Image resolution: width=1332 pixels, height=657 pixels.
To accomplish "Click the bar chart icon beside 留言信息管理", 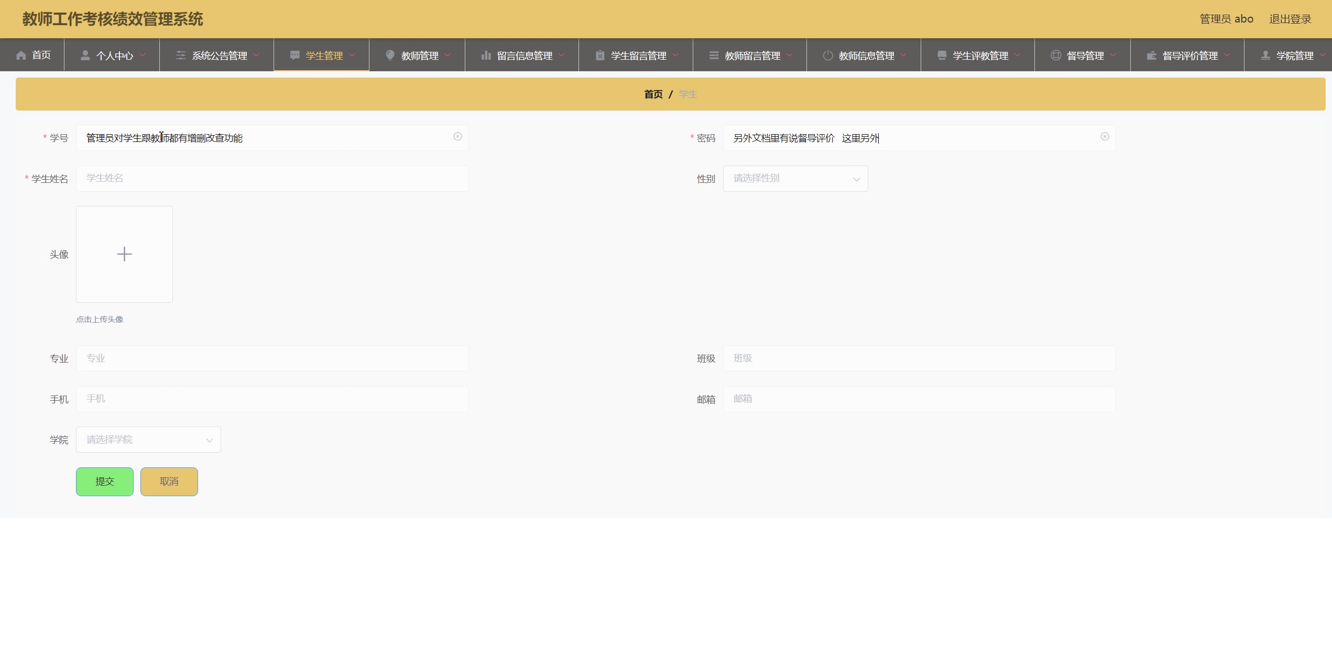I will click(x=486, y=56).
